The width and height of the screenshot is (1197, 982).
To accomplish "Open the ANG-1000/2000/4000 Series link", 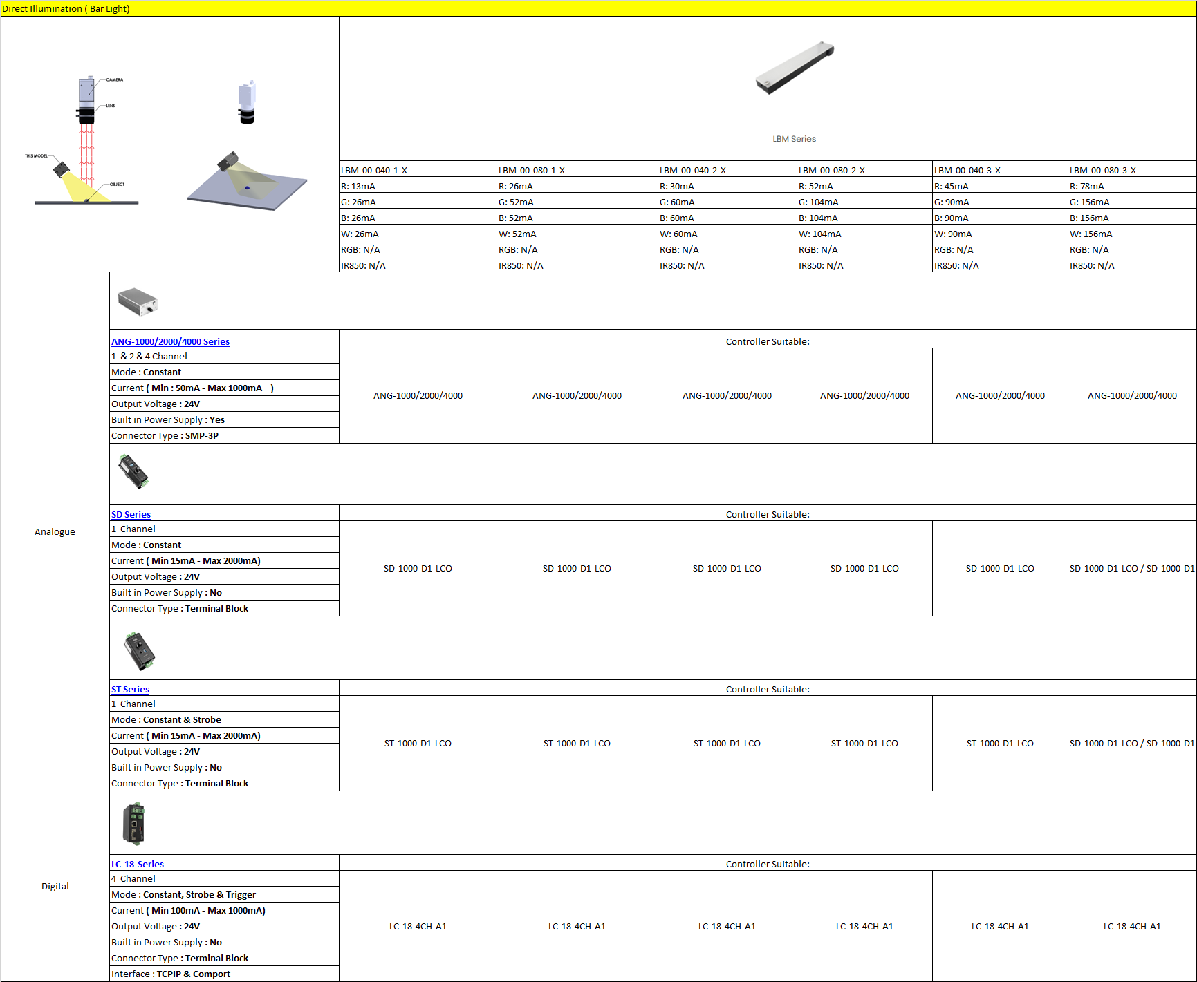I will click(x=170, y=341).
